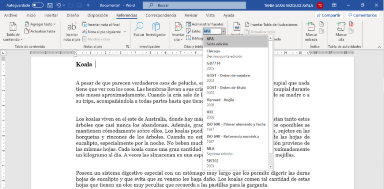This screenshot has height=189, width=384.
Task: Open Notas al pie dialog launcher
Action: point(128,46)
